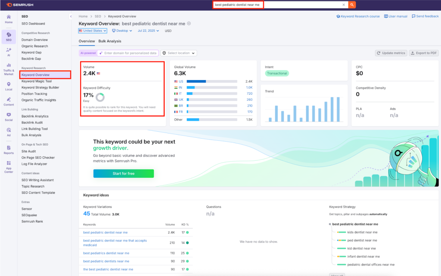The height and width of the screenshot is (276, 441).
Task: Open Link Building Tool in sidebar
Action: click(34, 129)
